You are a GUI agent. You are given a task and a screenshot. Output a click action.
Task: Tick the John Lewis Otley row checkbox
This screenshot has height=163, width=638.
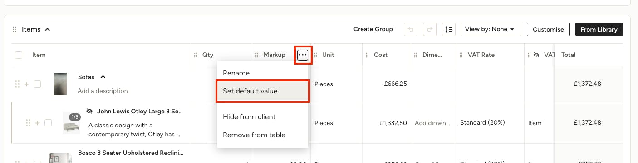tap(48, 123)
